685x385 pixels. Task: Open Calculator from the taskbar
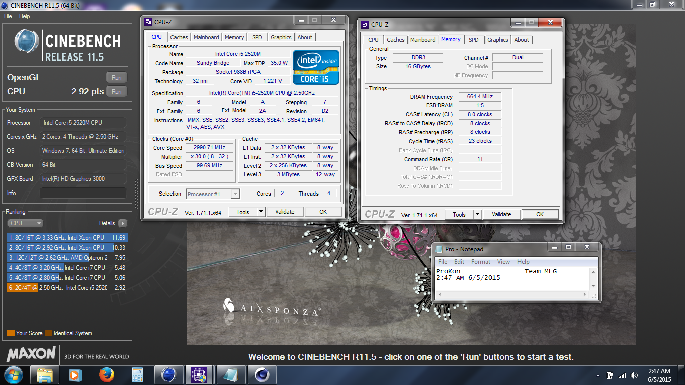(x=137, y=374)
